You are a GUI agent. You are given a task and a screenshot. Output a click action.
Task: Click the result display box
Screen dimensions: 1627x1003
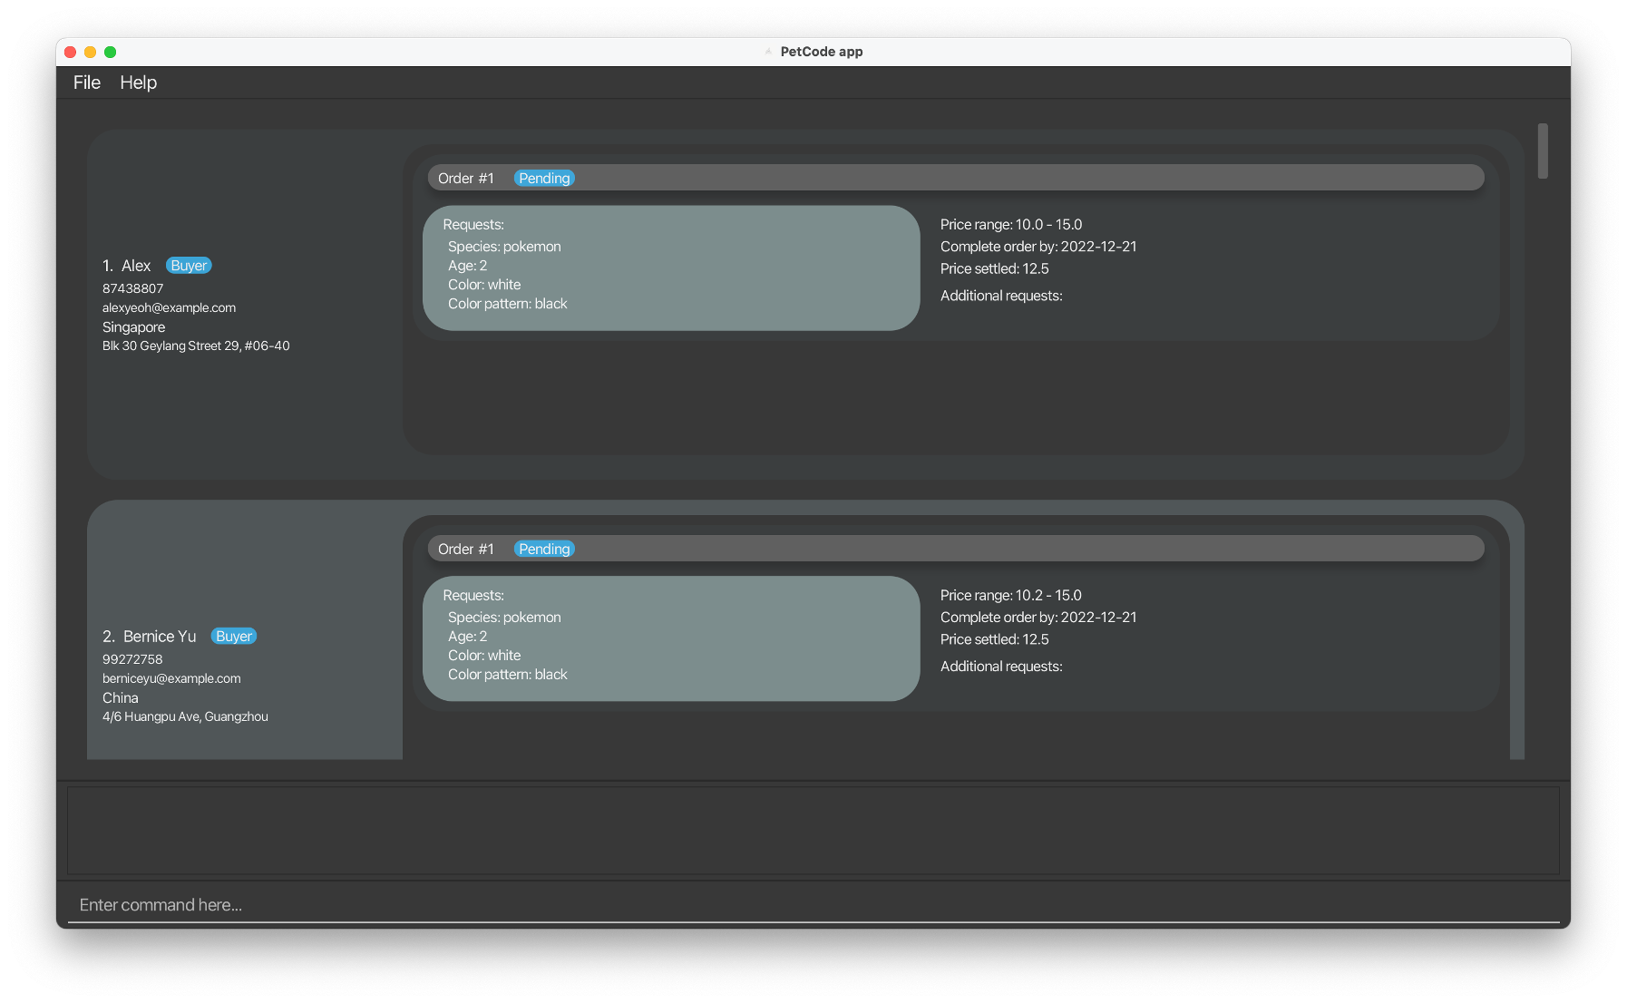pyautogui.click(x=813, y=831)
